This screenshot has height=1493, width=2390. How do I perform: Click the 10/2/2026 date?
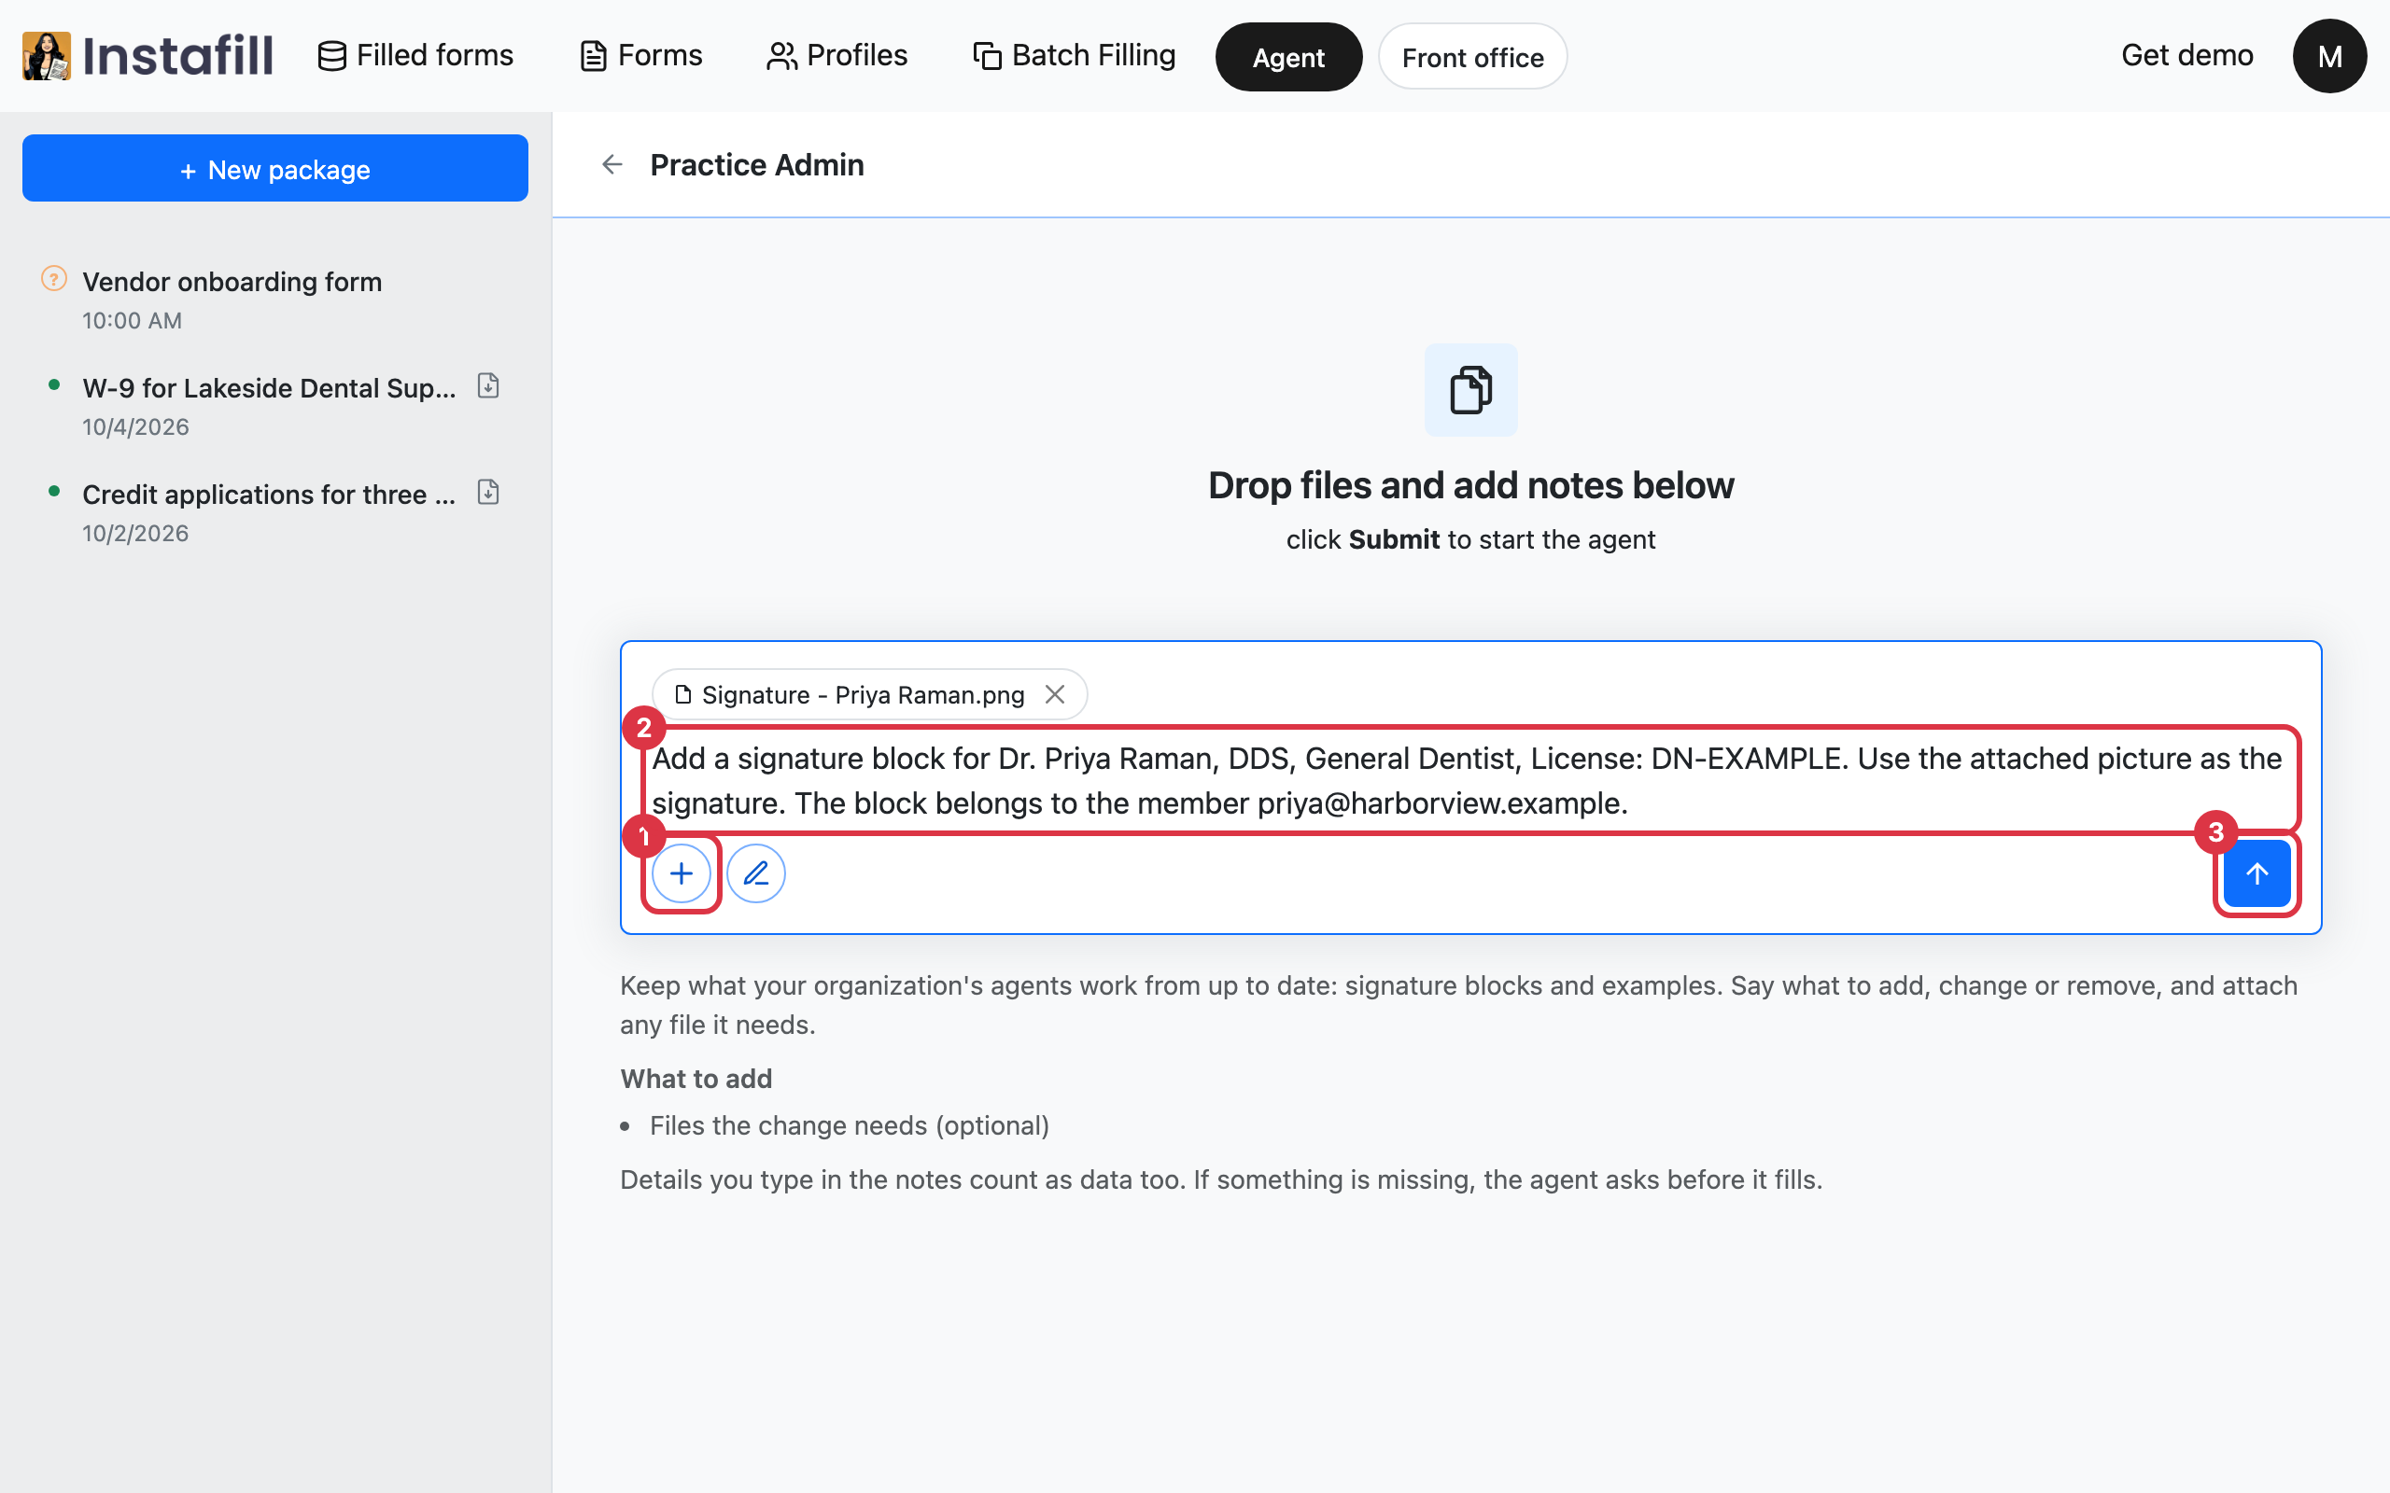point(135,534)
